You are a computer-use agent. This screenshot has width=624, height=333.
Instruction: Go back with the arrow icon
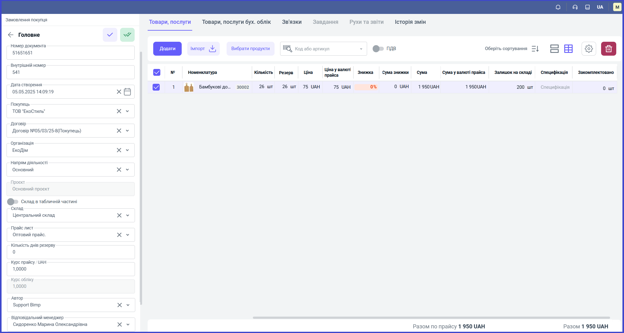(11, 35)
